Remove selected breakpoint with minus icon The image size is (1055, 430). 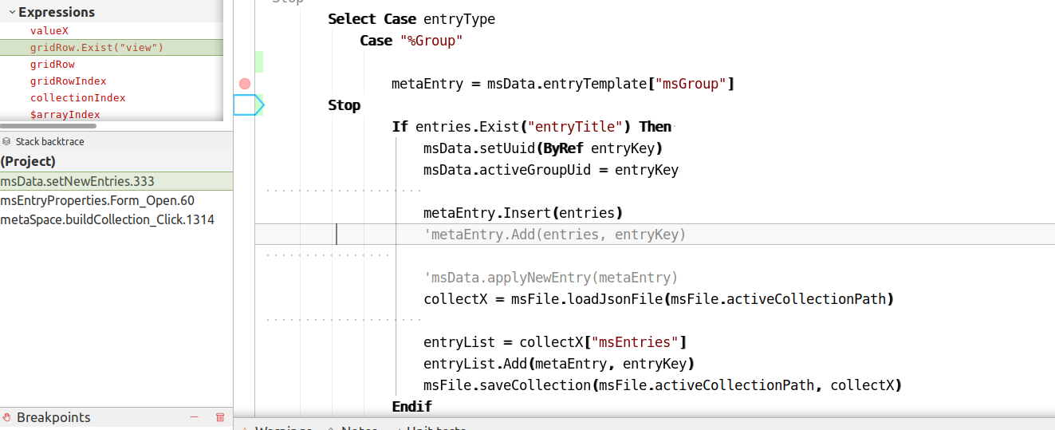[194, 417]
